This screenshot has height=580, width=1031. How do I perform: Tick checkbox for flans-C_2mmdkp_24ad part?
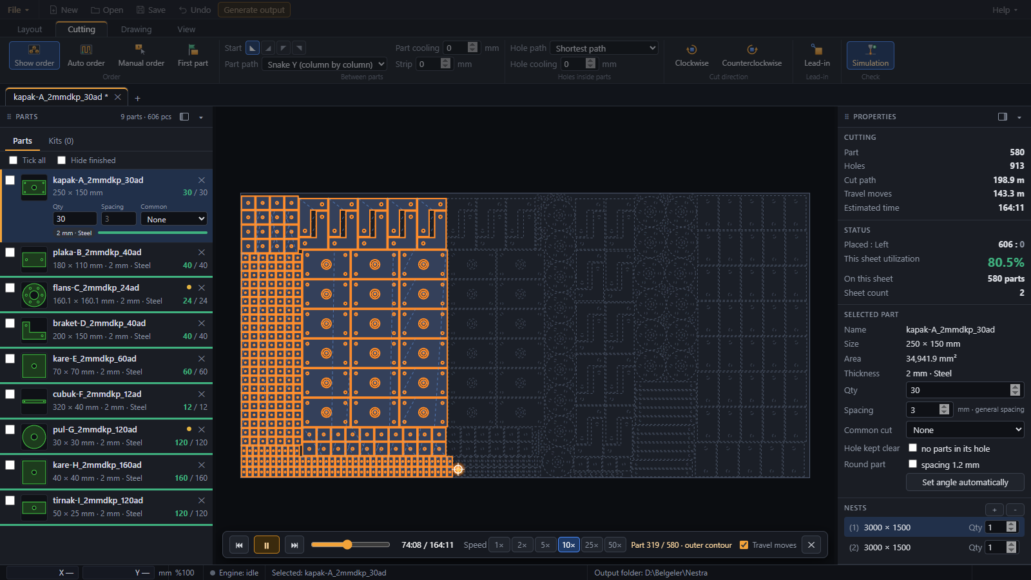10,288
